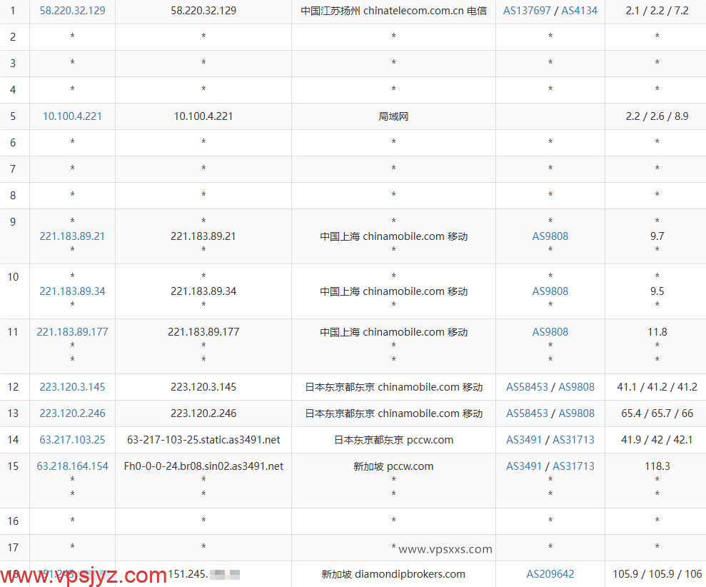
Task: Click the AS137697 link in hop 1
Action: 527,11
